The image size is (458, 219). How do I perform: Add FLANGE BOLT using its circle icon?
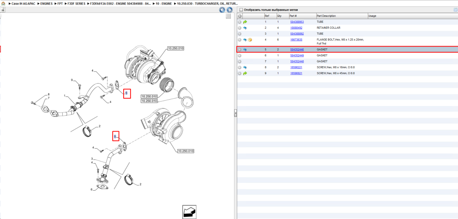(240, 40)
